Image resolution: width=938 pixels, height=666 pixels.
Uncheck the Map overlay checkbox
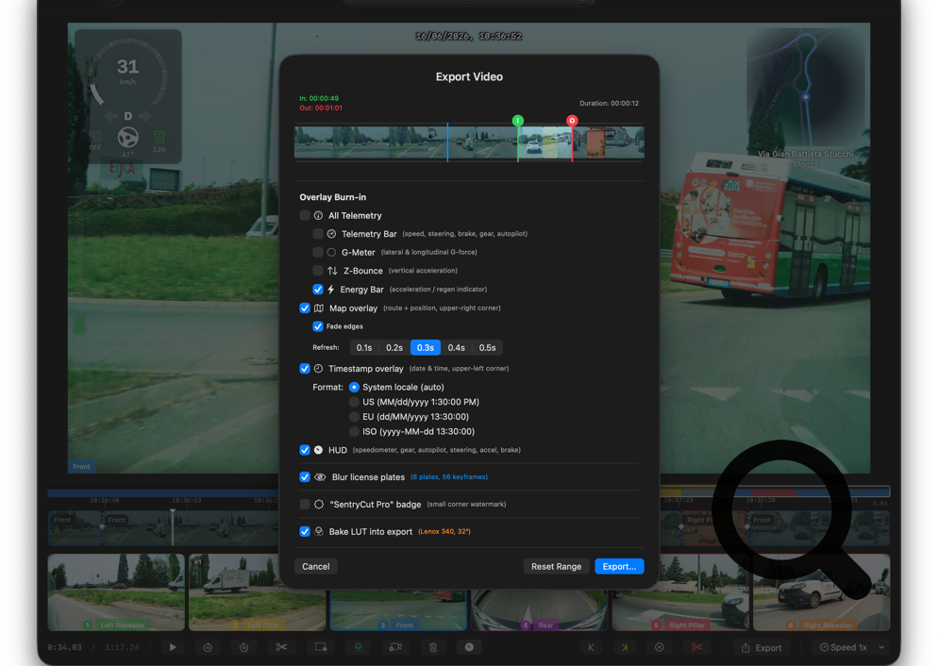[x=305, y=308]
